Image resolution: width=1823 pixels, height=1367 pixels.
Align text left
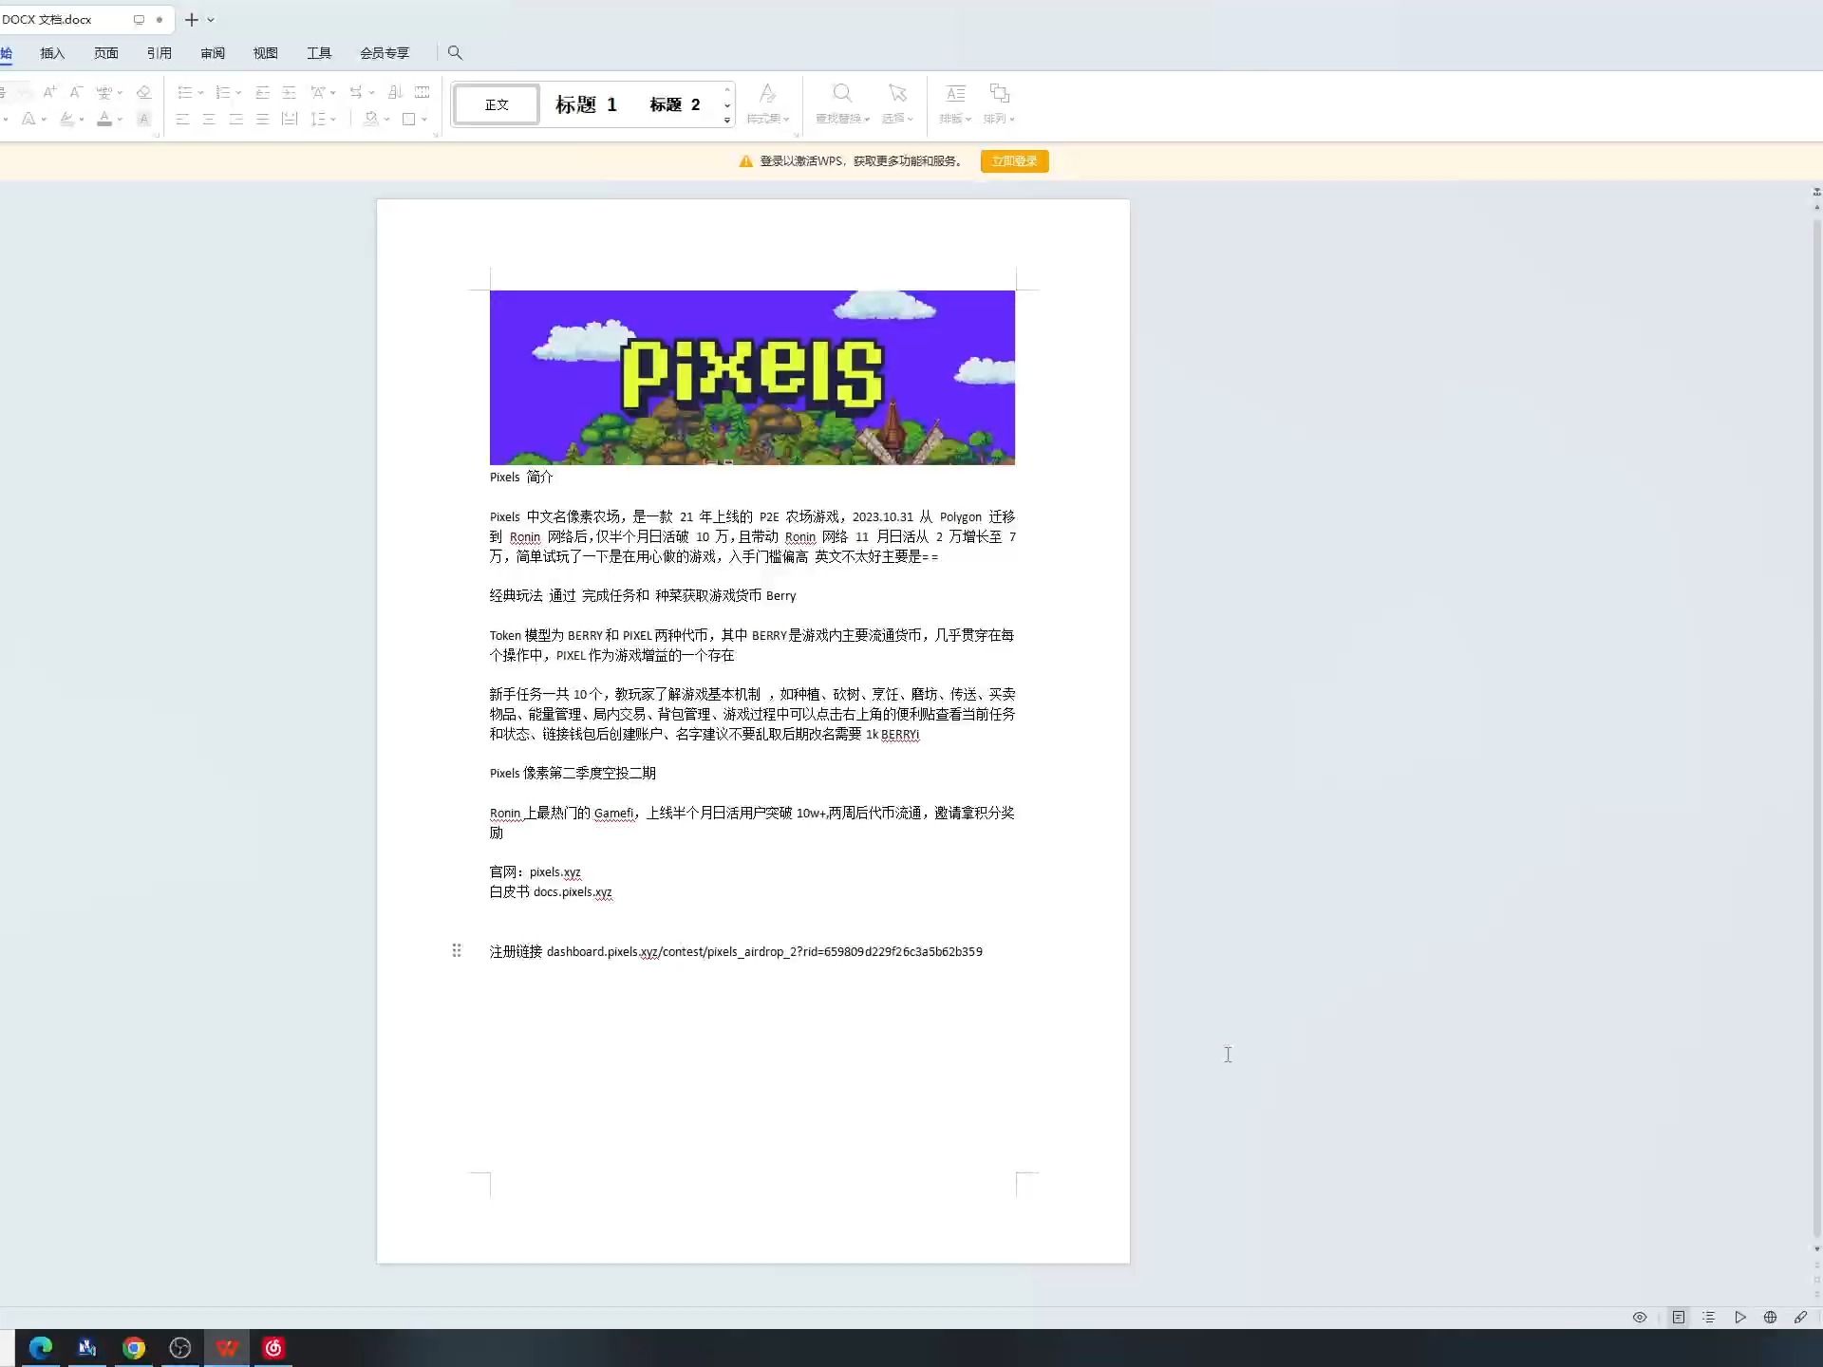(183, 119)
